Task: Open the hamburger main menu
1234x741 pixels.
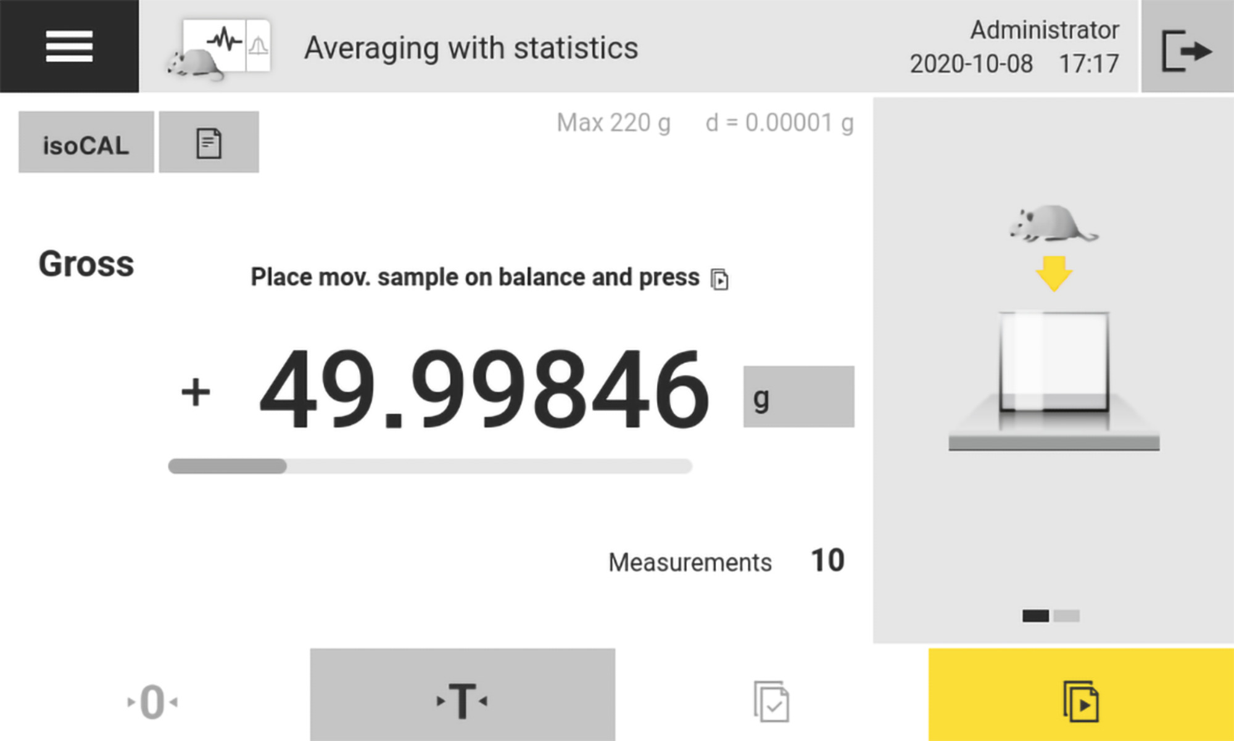Action: click(x=69, y=46)
